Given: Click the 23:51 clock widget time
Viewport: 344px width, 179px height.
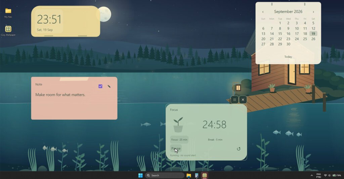Looking at the screenshot, I should [x=49, y=19].
